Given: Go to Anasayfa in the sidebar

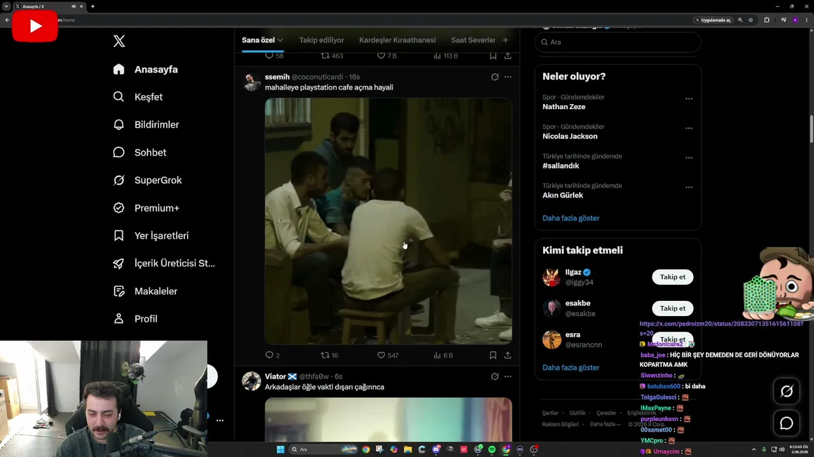Looking at the screenshot, I should pos(146,69).
